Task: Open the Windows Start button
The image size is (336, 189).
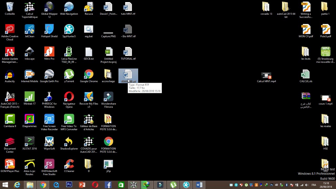Action: coord(5,185)
